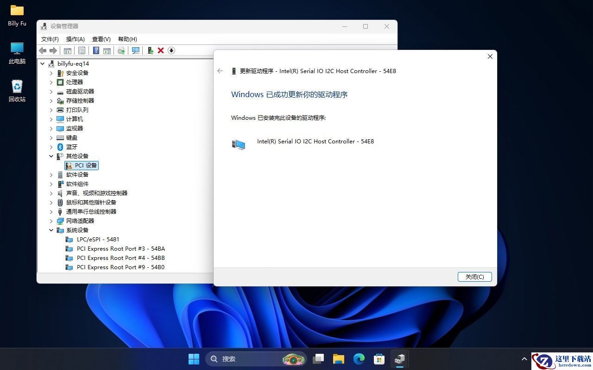Open the 查看(V) menu
This screenshot has height=370, width=593.
pos(101,39)
